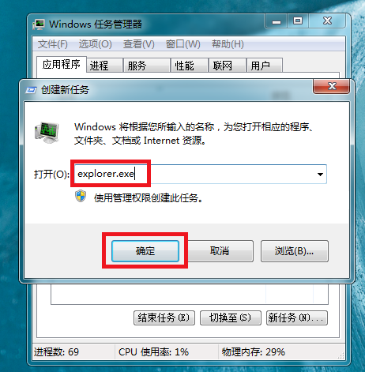
Task: Click the UAC shield icon
Action: coord(81,196)
